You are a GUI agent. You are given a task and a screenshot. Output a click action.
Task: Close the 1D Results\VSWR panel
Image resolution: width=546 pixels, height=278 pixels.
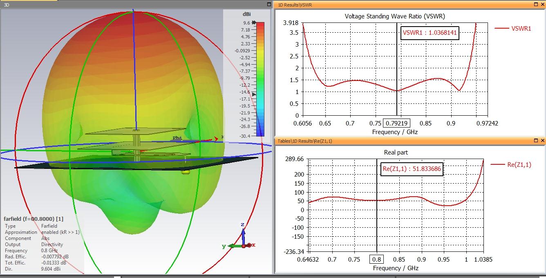543,4
